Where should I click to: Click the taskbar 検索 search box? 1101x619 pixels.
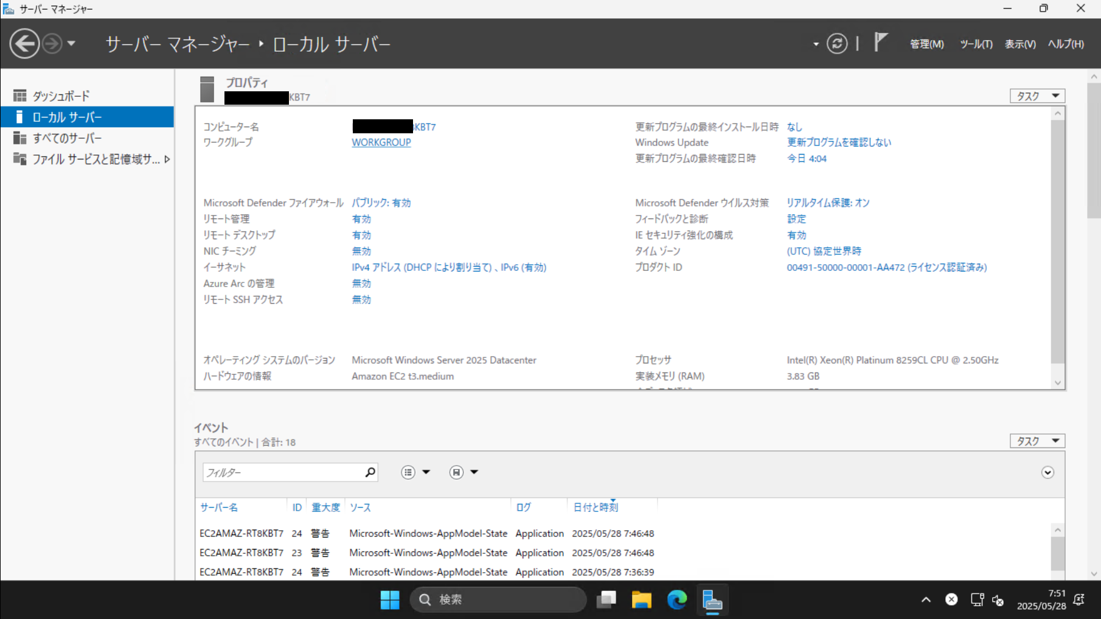[x=498, y=600]
